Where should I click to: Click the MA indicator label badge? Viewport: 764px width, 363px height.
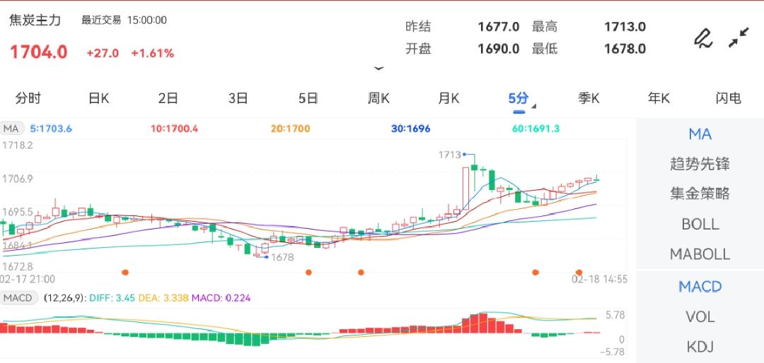pyautogui.click(x=11, y=129)
